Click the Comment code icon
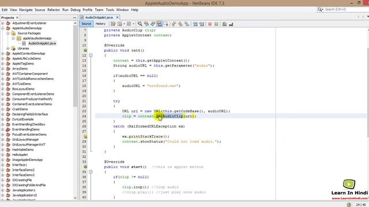Viewport: 369px width, 207px height. pos(224,24)
